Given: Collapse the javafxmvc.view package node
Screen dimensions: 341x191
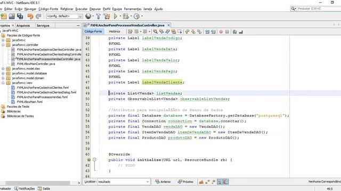Looking at the screenshot, I should click(x=3, y=83).
